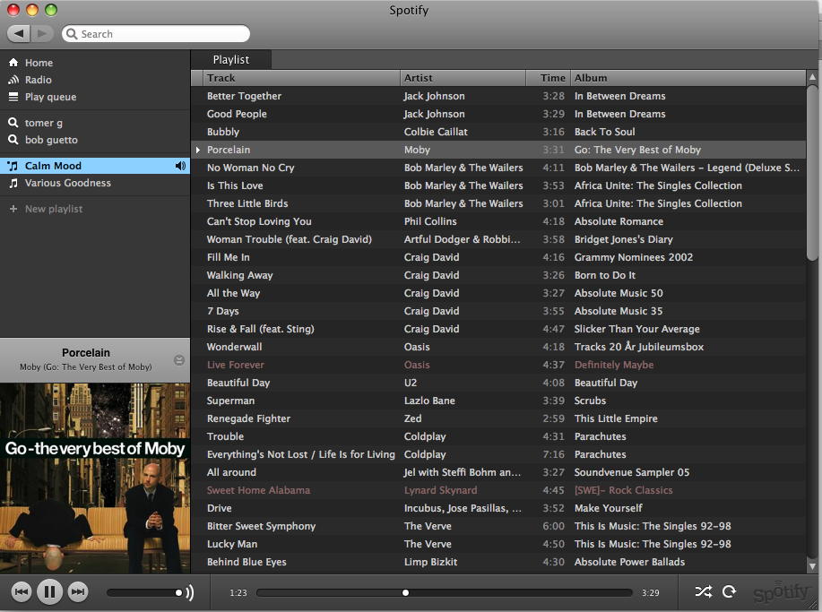Click the Play queue list icon
Viewport: 822px width, 612px height.
tap(13, 97)
